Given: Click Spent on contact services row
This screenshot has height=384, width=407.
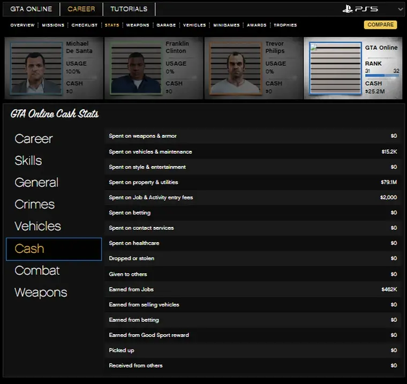Looking at the screenshot, I should click(x=253, y=228).
